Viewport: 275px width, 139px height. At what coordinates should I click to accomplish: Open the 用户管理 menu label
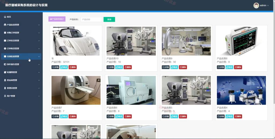click(11, 96)
